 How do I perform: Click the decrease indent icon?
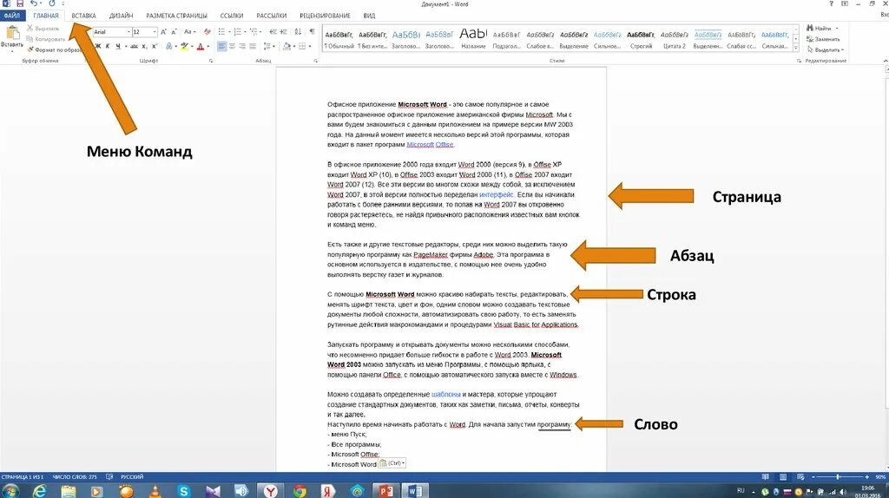point(273,32)
